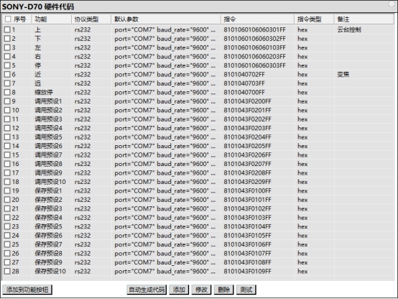Click the hex type cell in row 26
The width and height of the screenshot is (398, 299).
(x=302, y=253)
